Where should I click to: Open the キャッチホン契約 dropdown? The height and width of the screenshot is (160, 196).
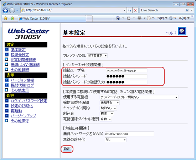point(108,108)
